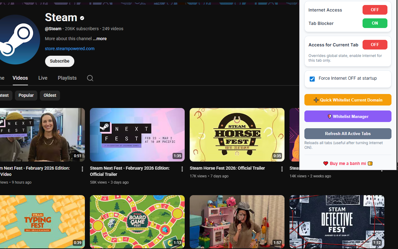Click the Access for Current Tab label
This screenshot has height=249, width=398.
(333, 45)
